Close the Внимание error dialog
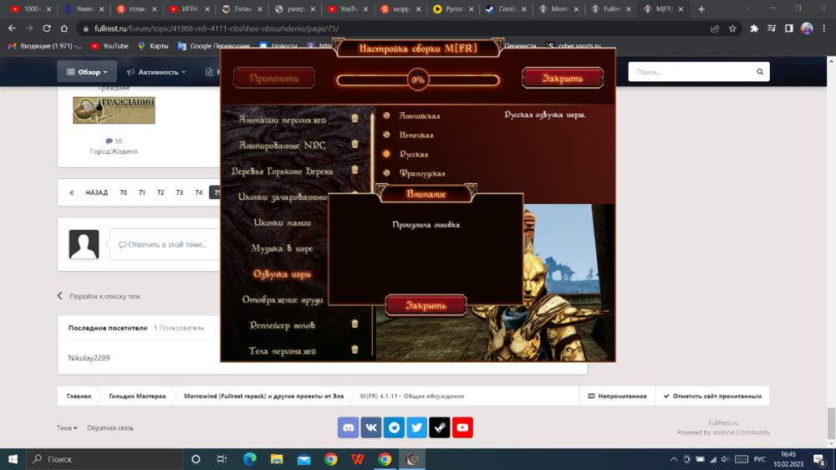Screen dimensions: 836x470 coord(426,305)
